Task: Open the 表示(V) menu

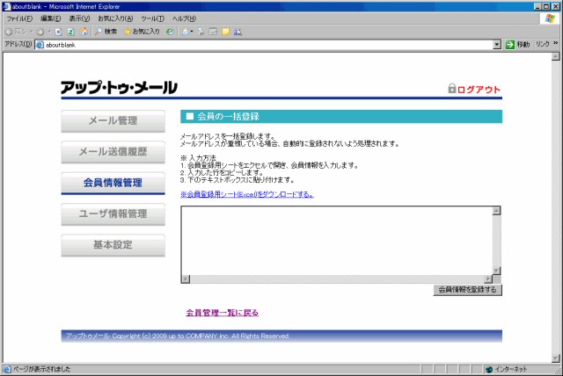Action: [x=79, y=18]
